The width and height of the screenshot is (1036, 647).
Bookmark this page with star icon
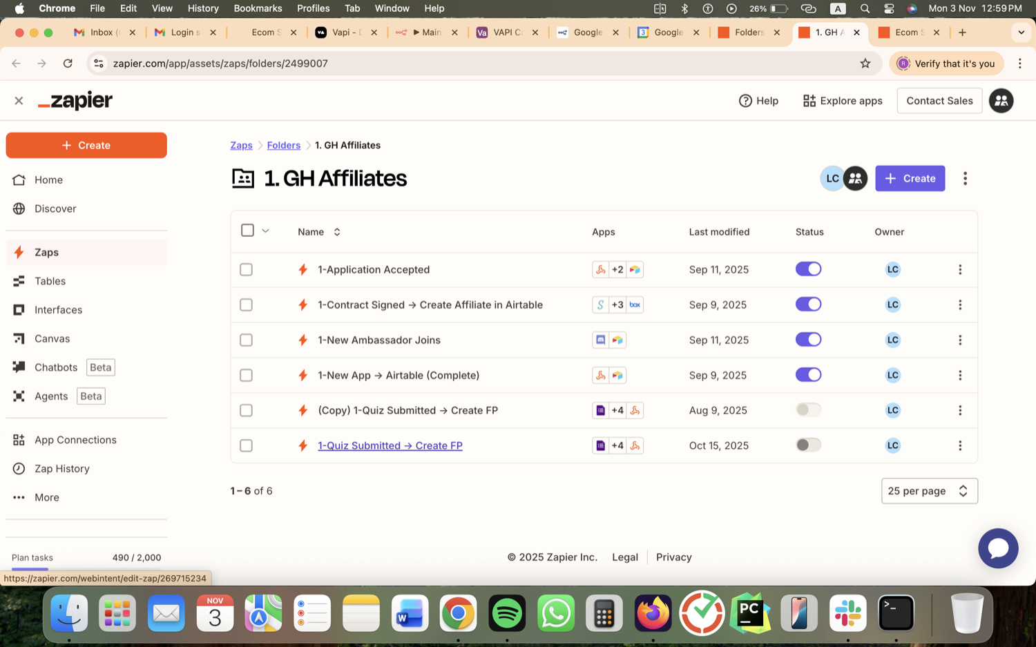[x=865, y=64]
